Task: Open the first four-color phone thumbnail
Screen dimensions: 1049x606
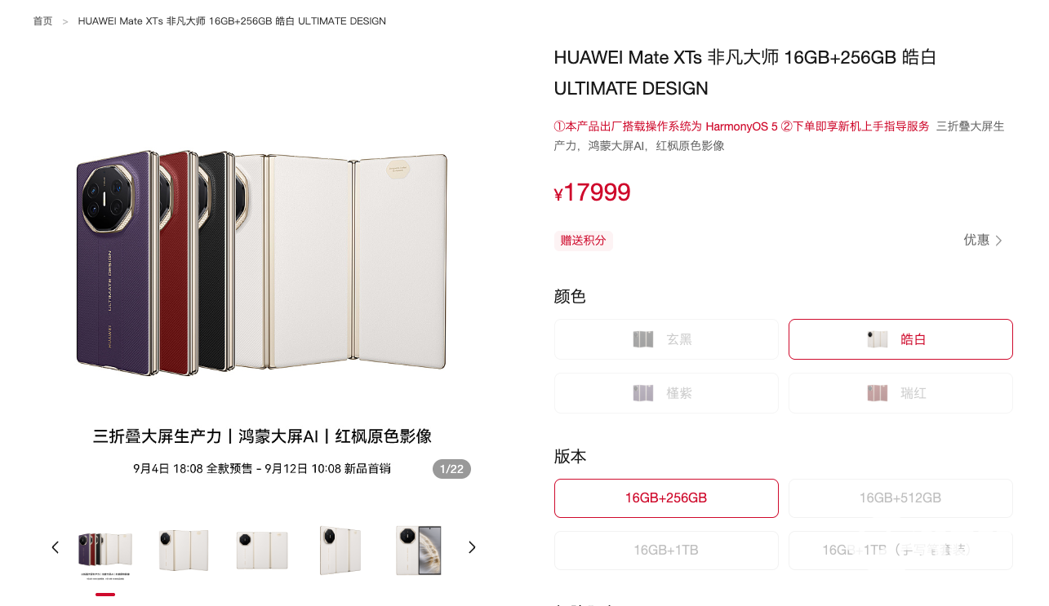Action: (104, 551)
